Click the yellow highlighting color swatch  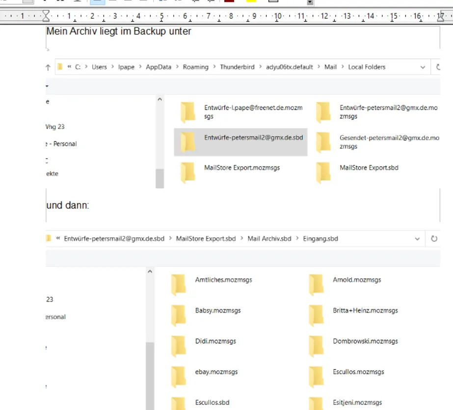(251, 1)
